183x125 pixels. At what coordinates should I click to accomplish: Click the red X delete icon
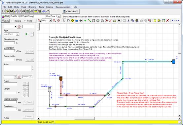tap(167, 21)
